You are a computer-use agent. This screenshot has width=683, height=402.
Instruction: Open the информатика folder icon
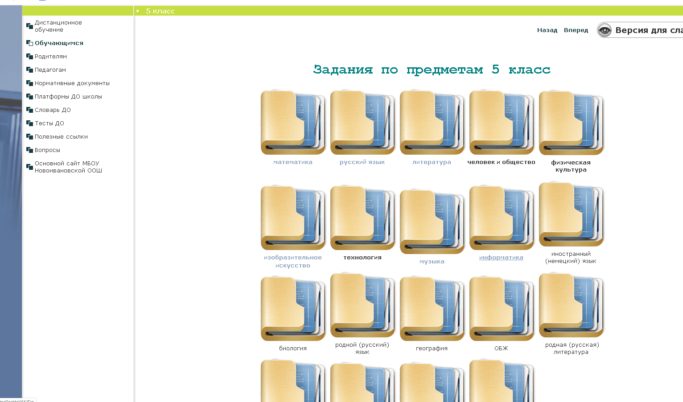(502, 217)
